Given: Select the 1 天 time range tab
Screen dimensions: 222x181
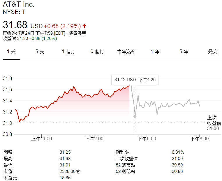Looking at the screenshot, I should (x=11, y=52).
